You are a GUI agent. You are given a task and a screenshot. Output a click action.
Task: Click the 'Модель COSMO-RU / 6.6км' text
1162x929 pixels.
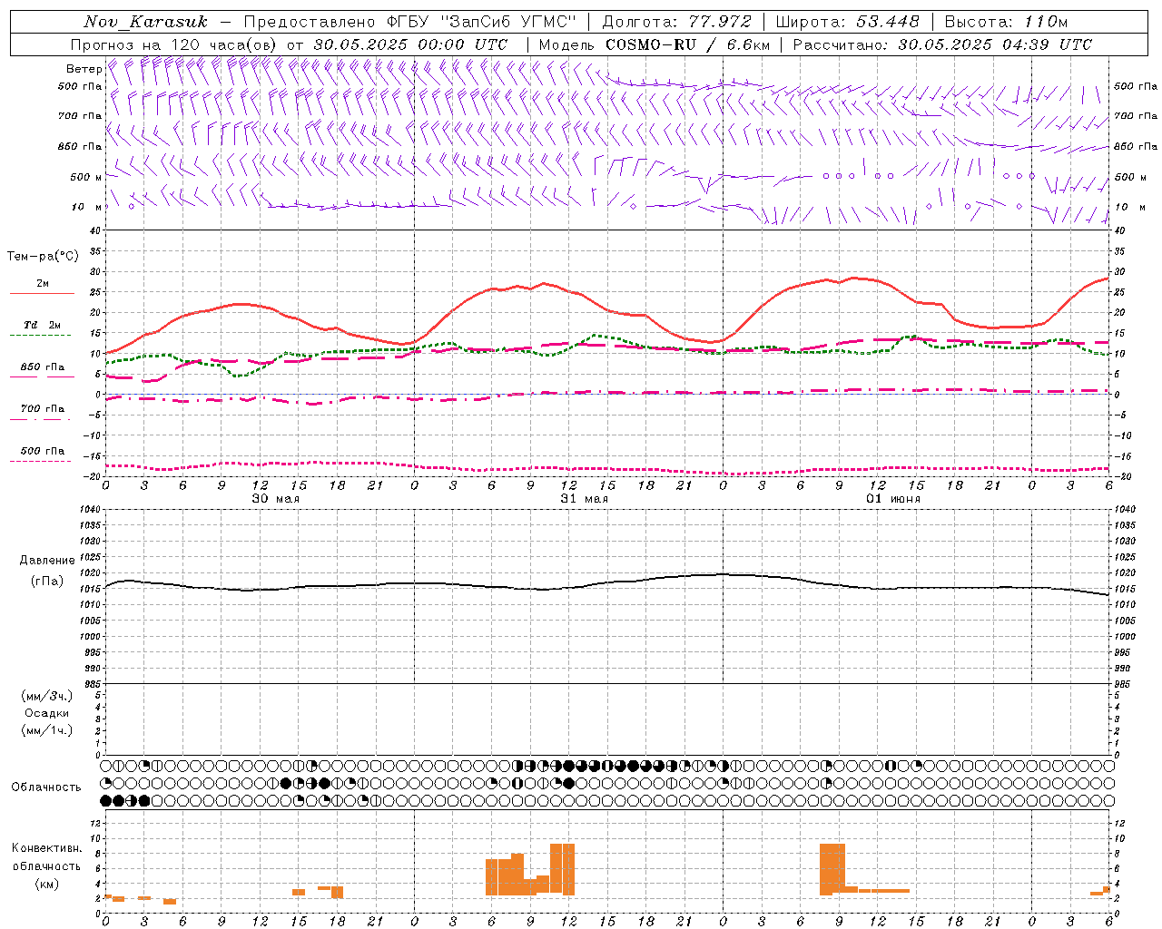tap(654, 44)
